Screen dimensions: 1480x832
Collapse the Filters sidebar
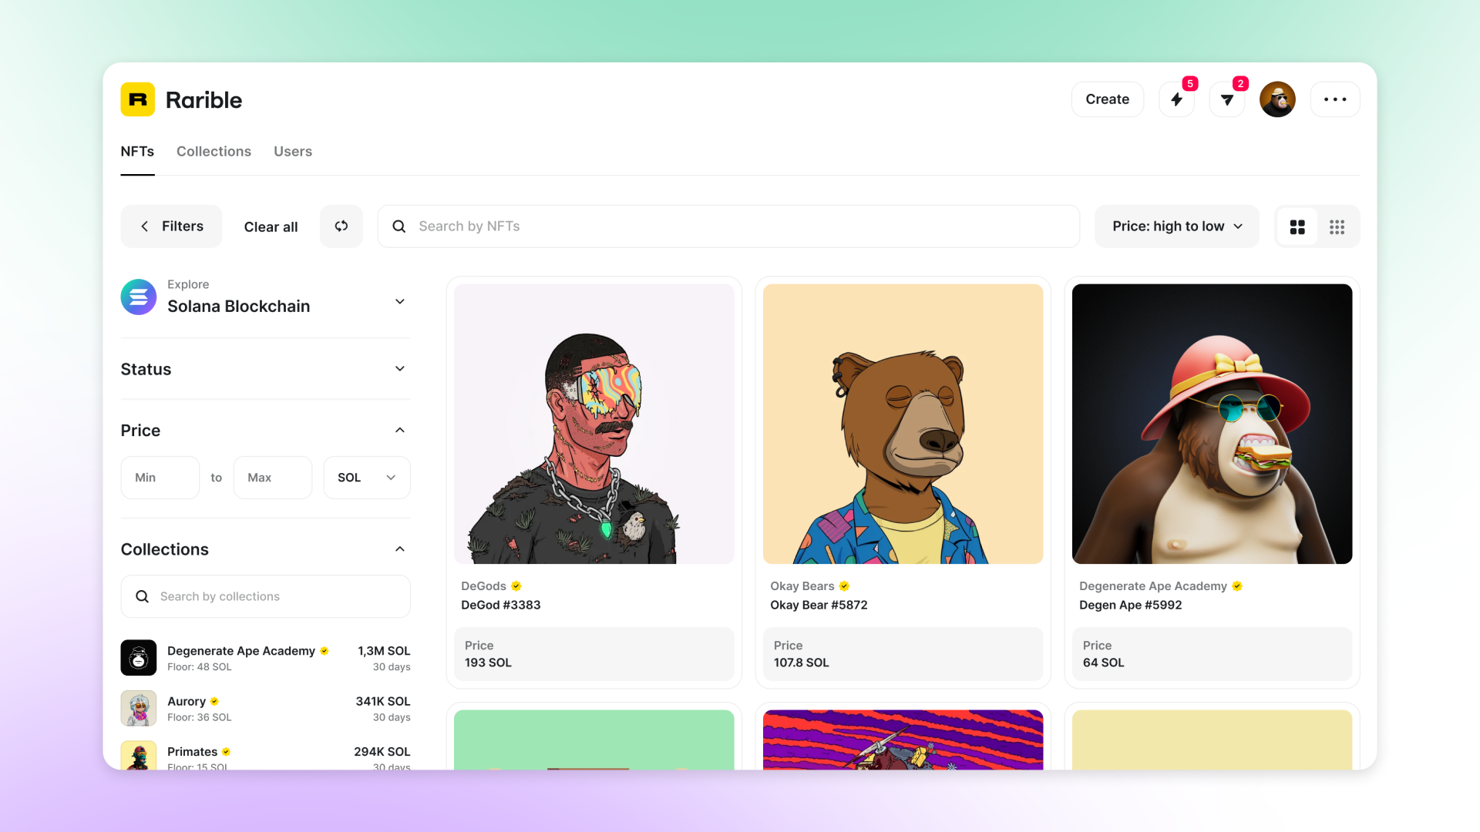171,226
